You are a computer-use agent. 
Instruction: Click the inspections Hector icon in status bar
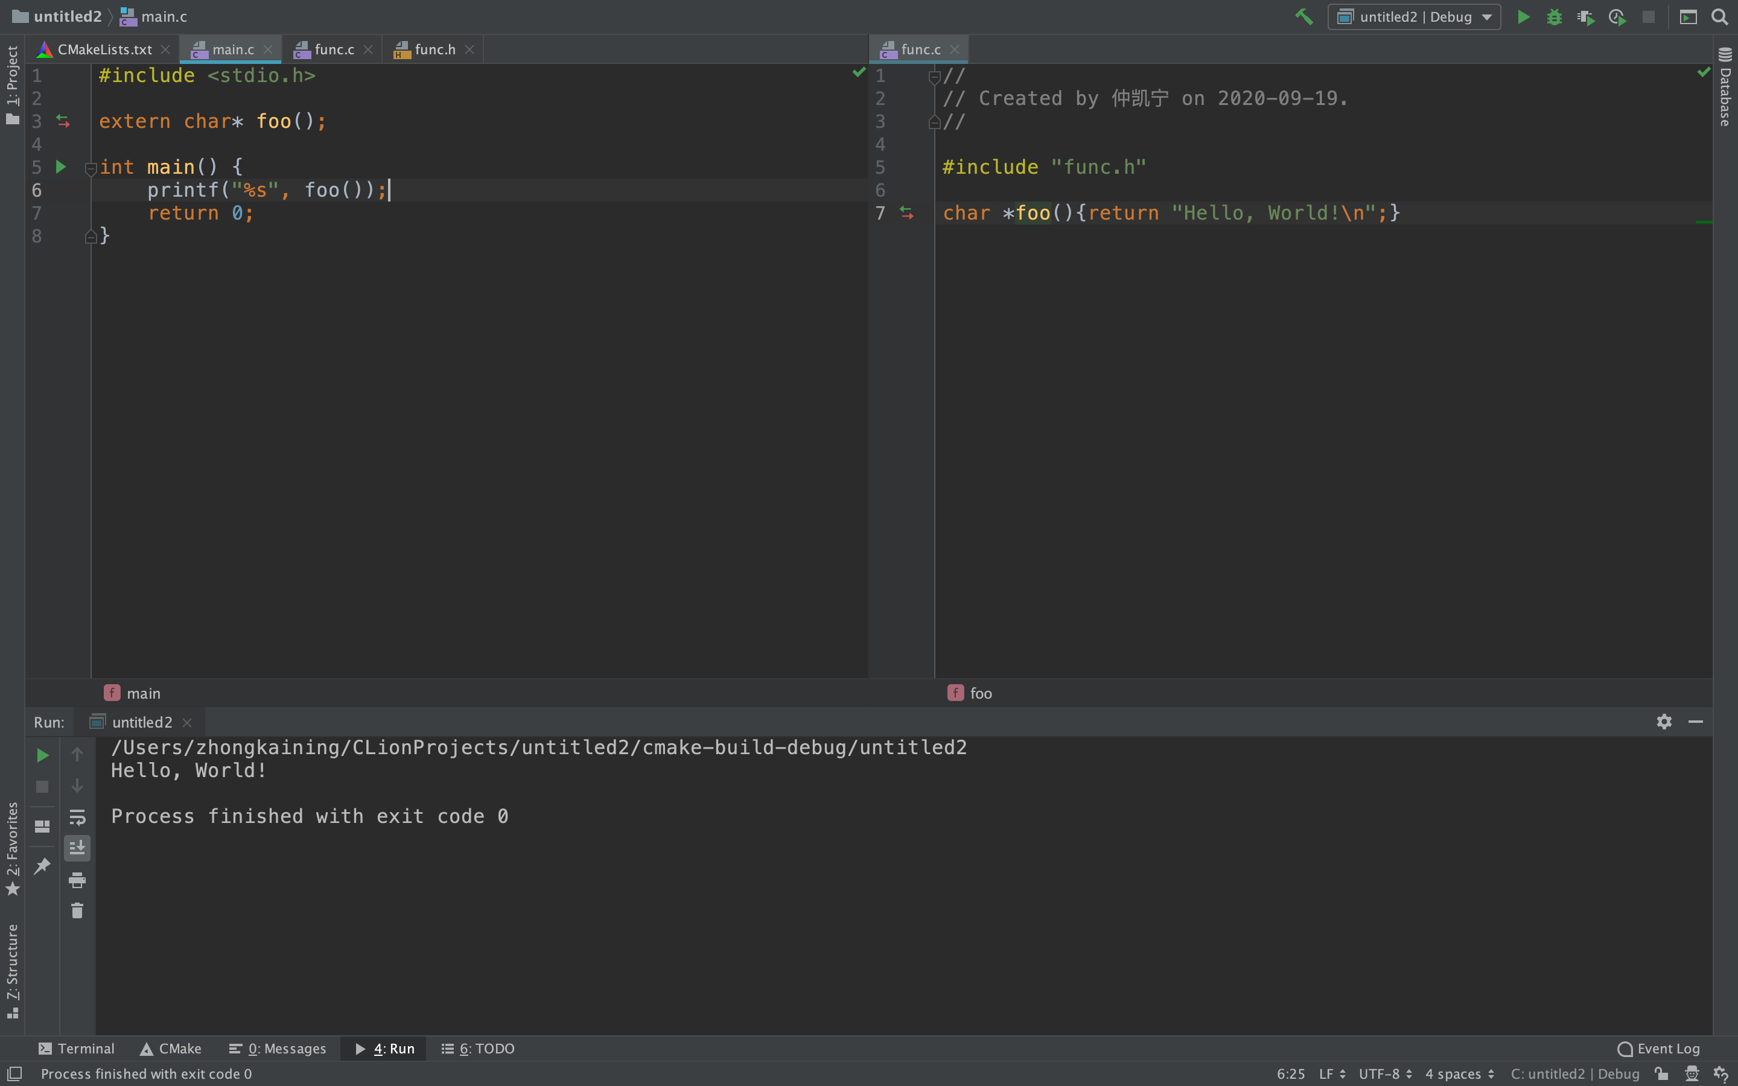1692,1074
